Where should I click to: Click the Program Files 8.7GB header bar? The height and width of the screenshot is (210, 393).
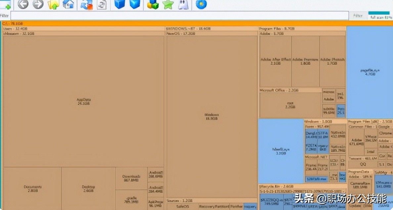302,29
